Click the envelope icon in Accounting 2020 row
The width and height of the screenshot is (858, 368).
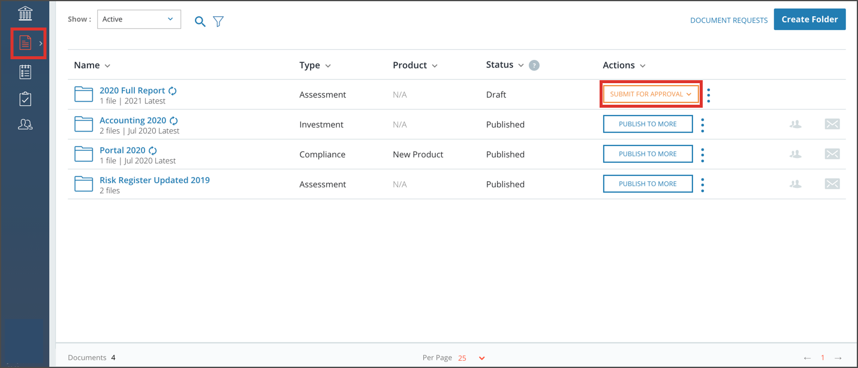tap(832, 124)
